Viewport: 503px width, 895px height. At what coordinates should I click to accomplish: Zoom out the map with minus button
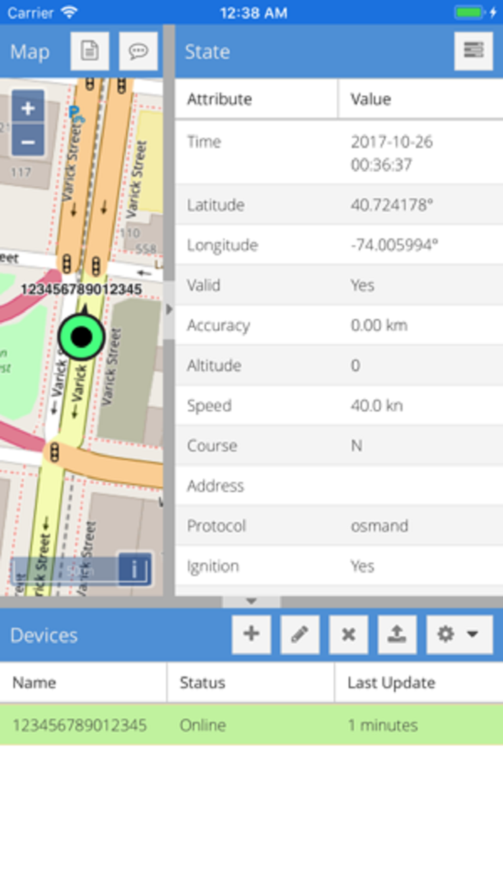[28, 141]
